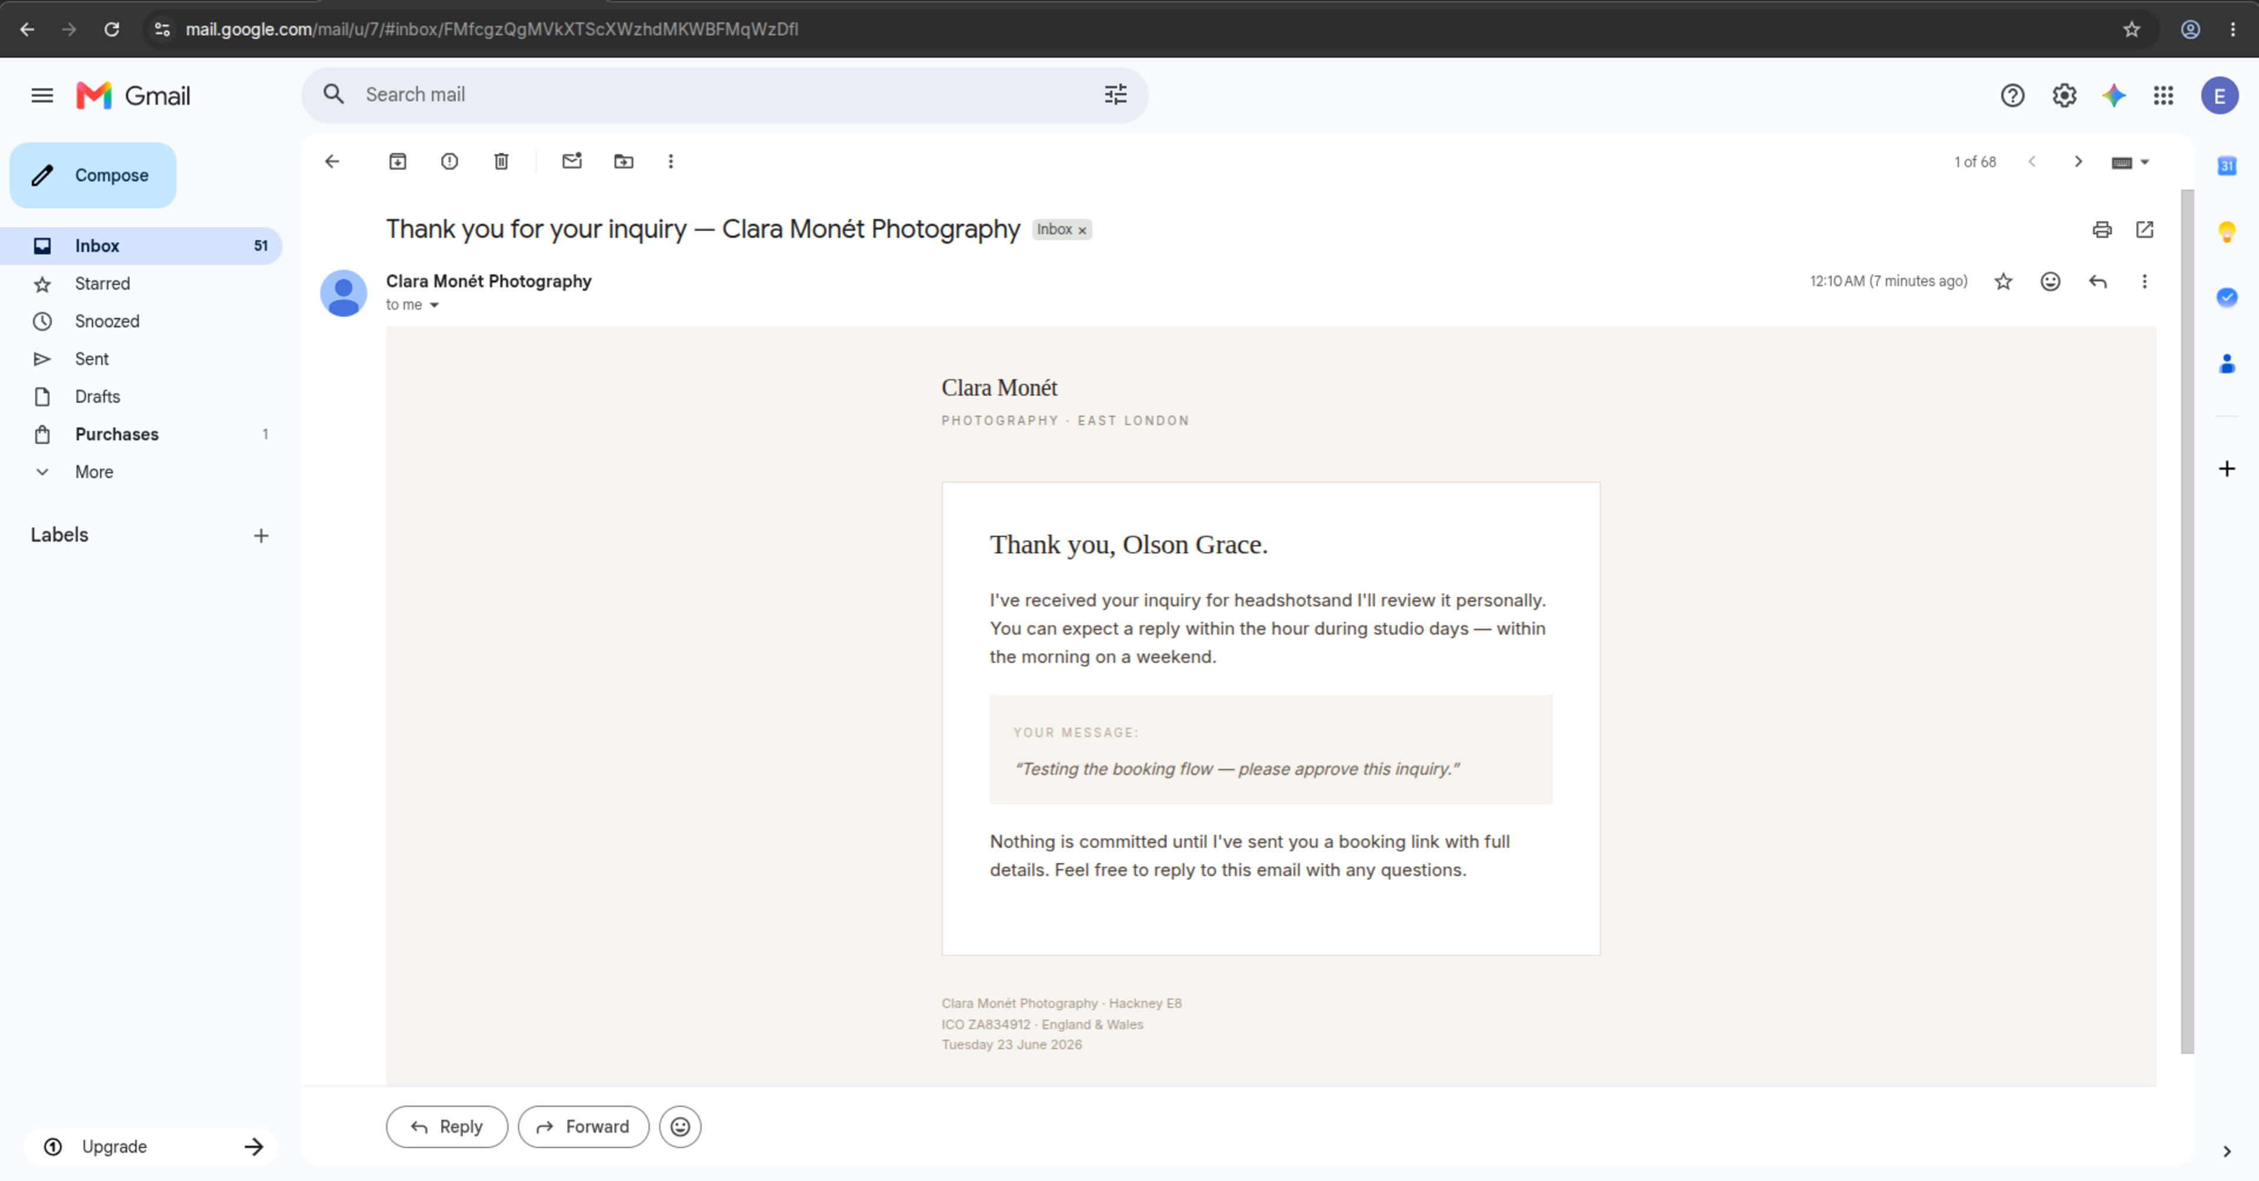Open email in new window

click(2145, 230)
